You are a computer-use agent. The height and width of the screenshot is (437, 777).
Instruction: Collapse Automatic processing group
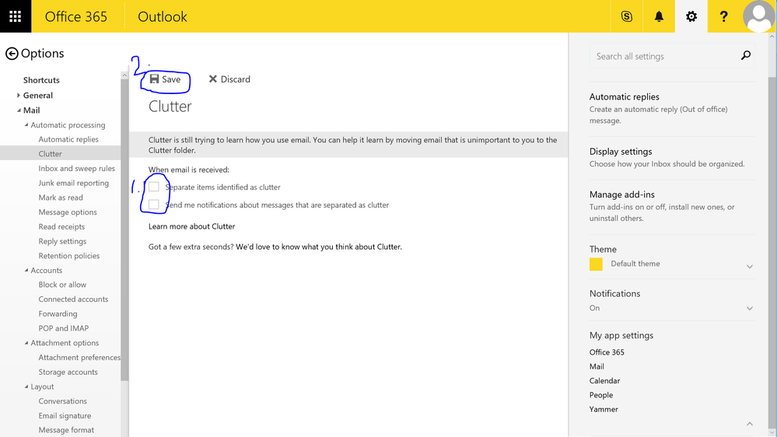(x=26, y=125)
